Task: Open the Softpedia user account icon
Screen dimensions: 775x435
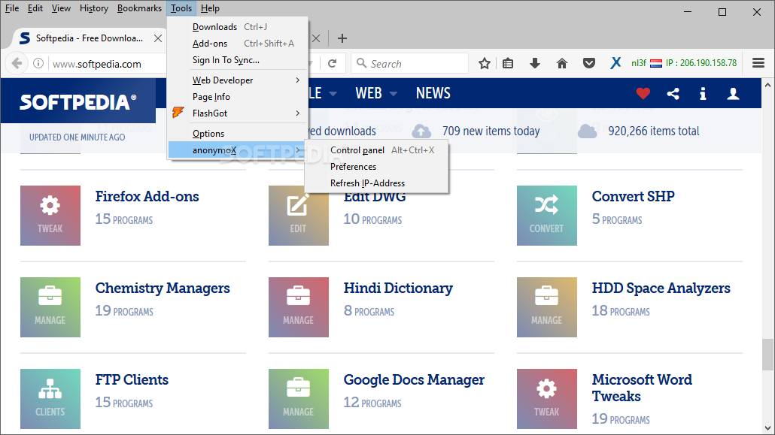Action: pyautogui.click(x=733, y=93)
